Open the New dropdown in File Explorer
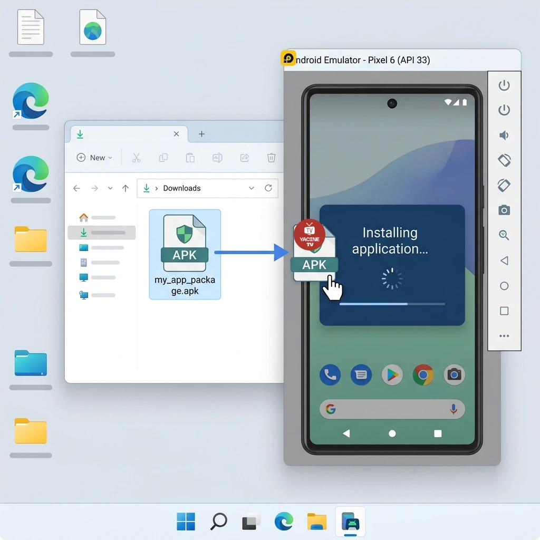540x540 pixels. click(94, 158)
